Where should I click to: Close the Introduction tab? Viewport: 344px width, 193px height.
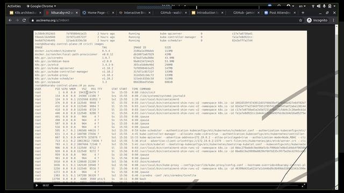coord(222,13)
